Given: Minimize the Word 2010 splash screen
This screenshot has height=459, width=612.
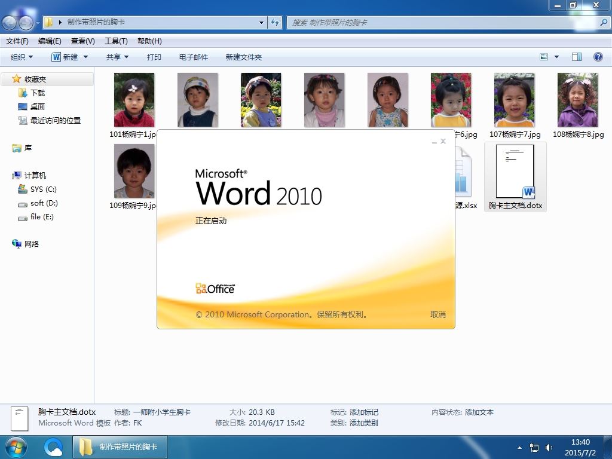Looking at the screenshot, I should tap(434, 142).
